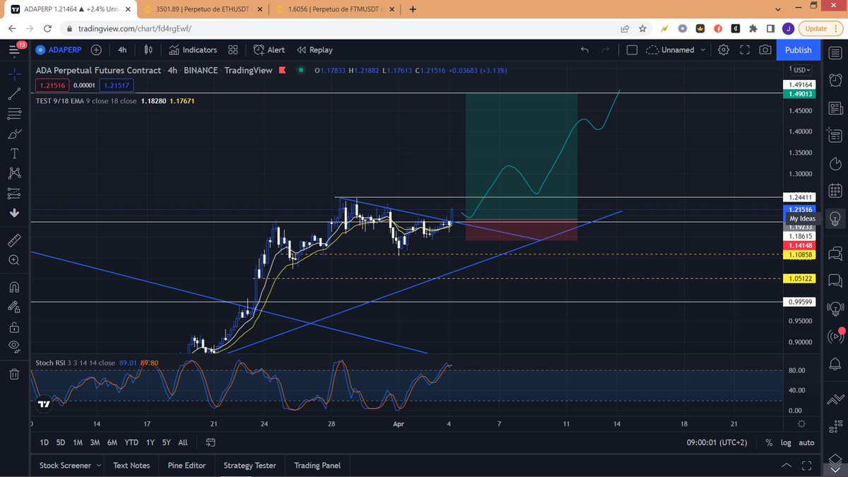The image size is (848, 477).
Task: Expand the Stock Screener dropdown
Action: (99, 466)
